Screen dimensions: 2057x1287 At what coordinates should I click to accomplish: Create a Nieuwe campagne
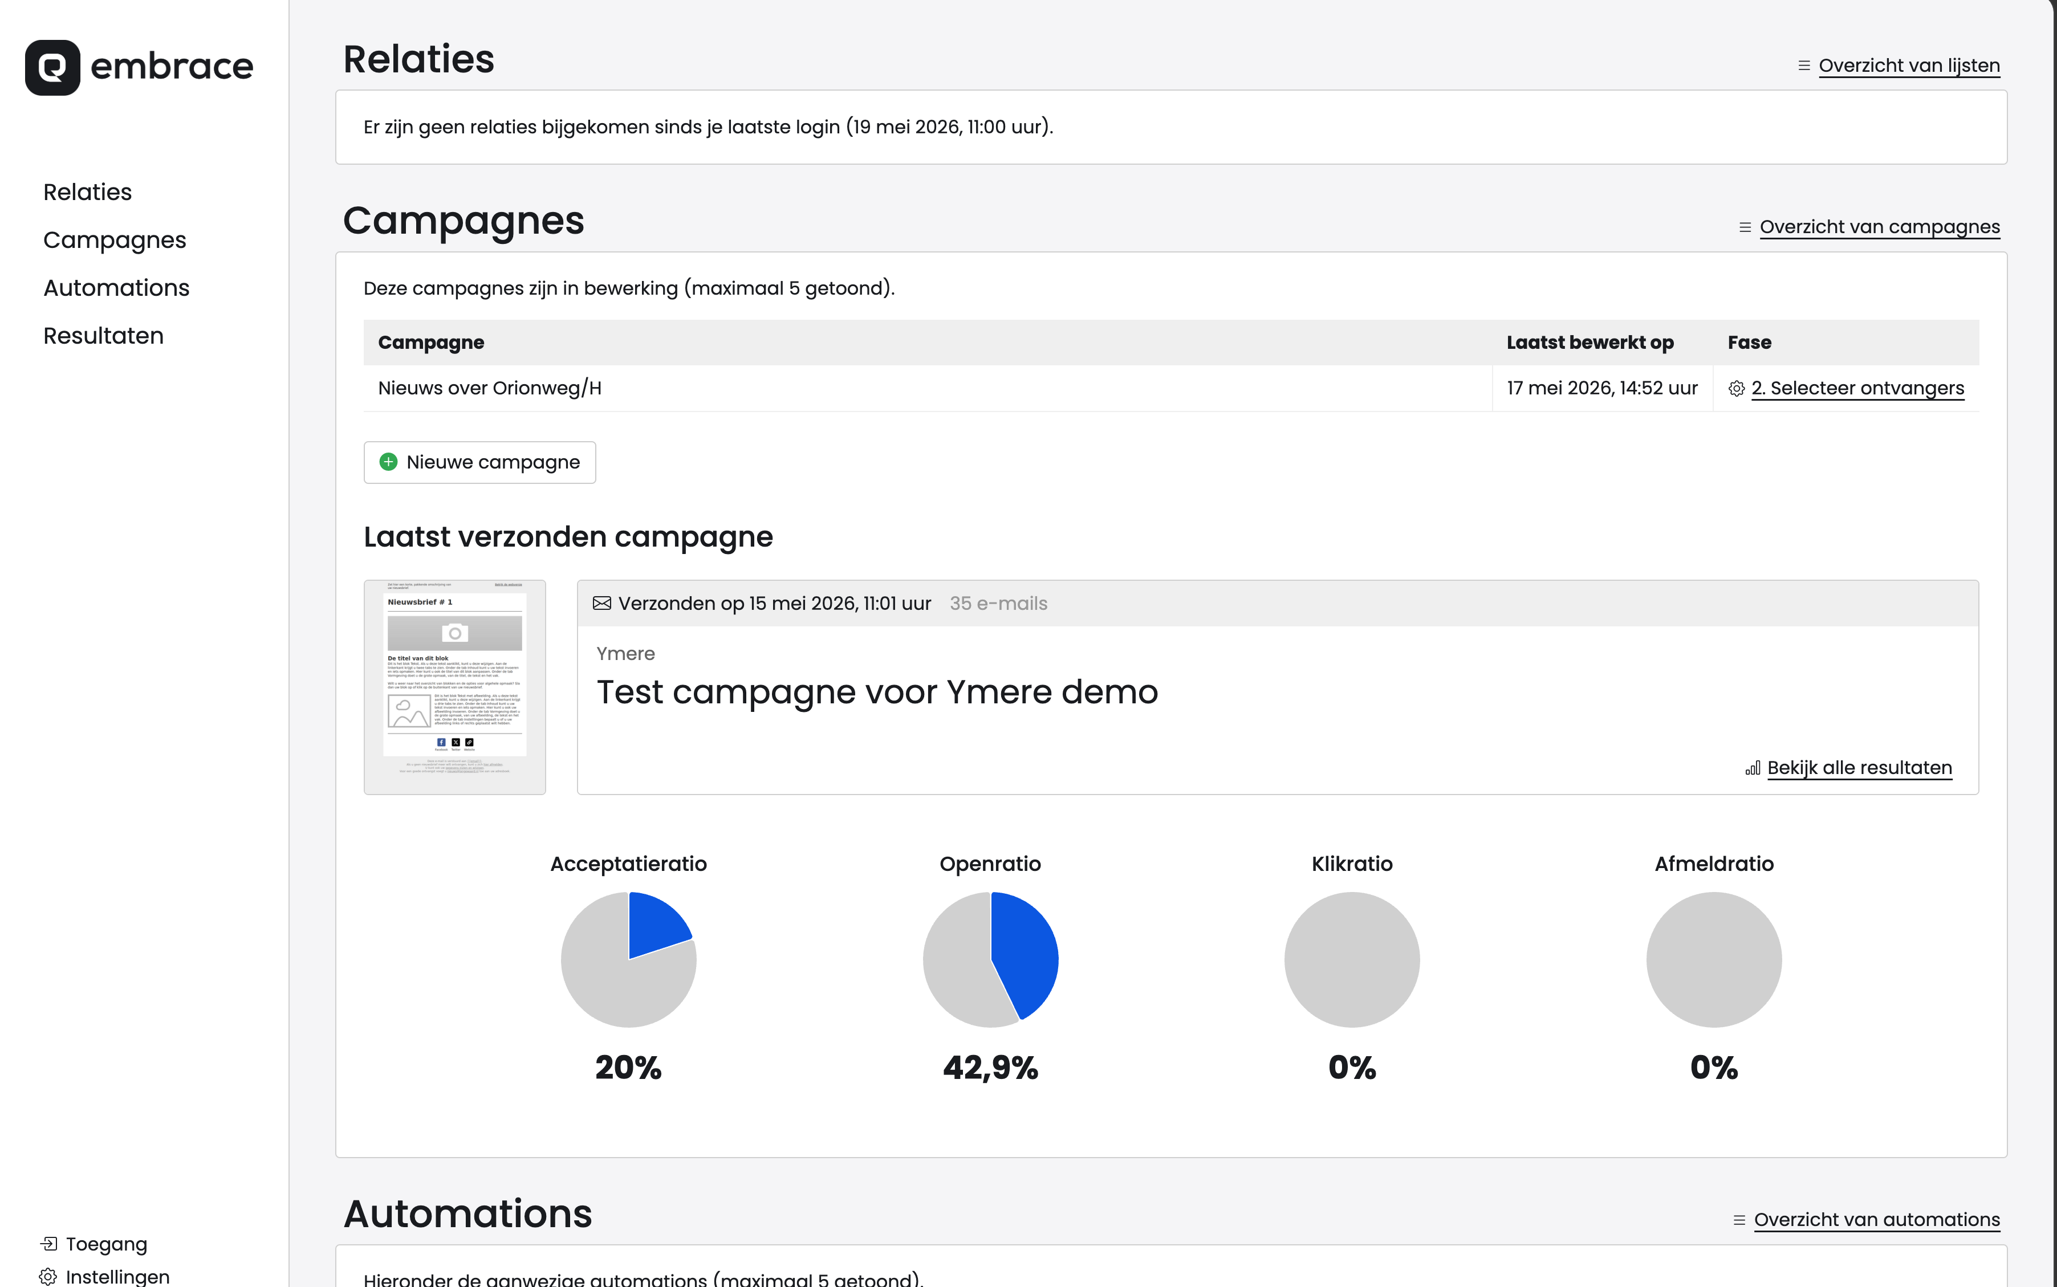pyautogui.click(x=479, y=462)
